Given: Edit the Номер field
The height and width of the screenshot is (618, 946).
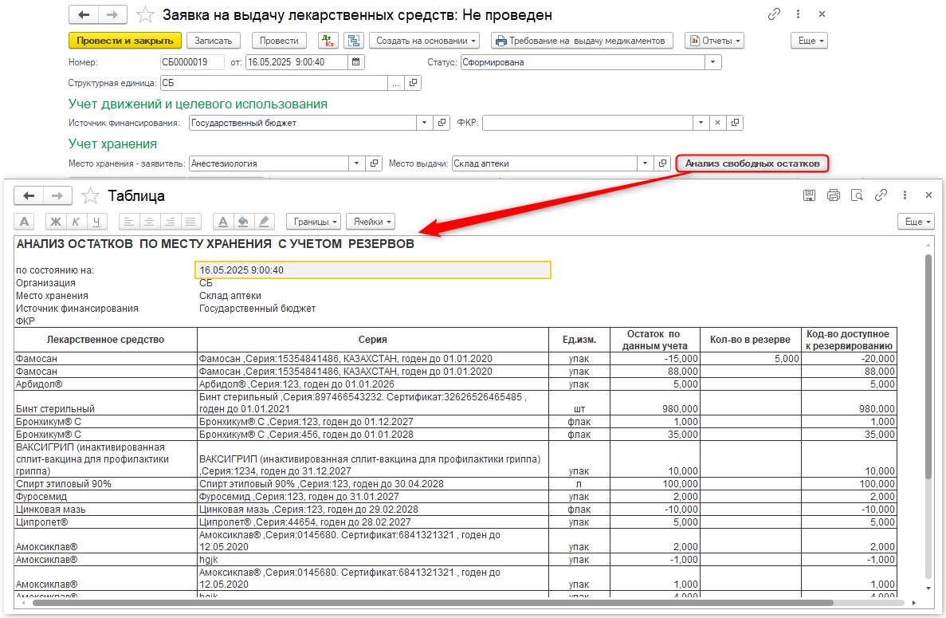Looking at the screenshot, I should coord(192,62).
